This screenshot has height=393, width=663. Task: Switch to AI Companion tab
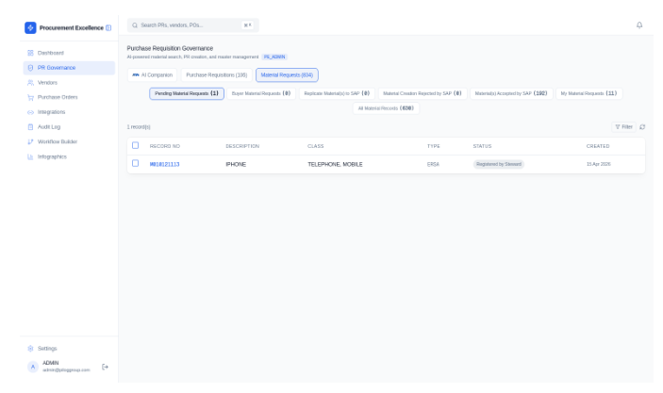point(152,74)
